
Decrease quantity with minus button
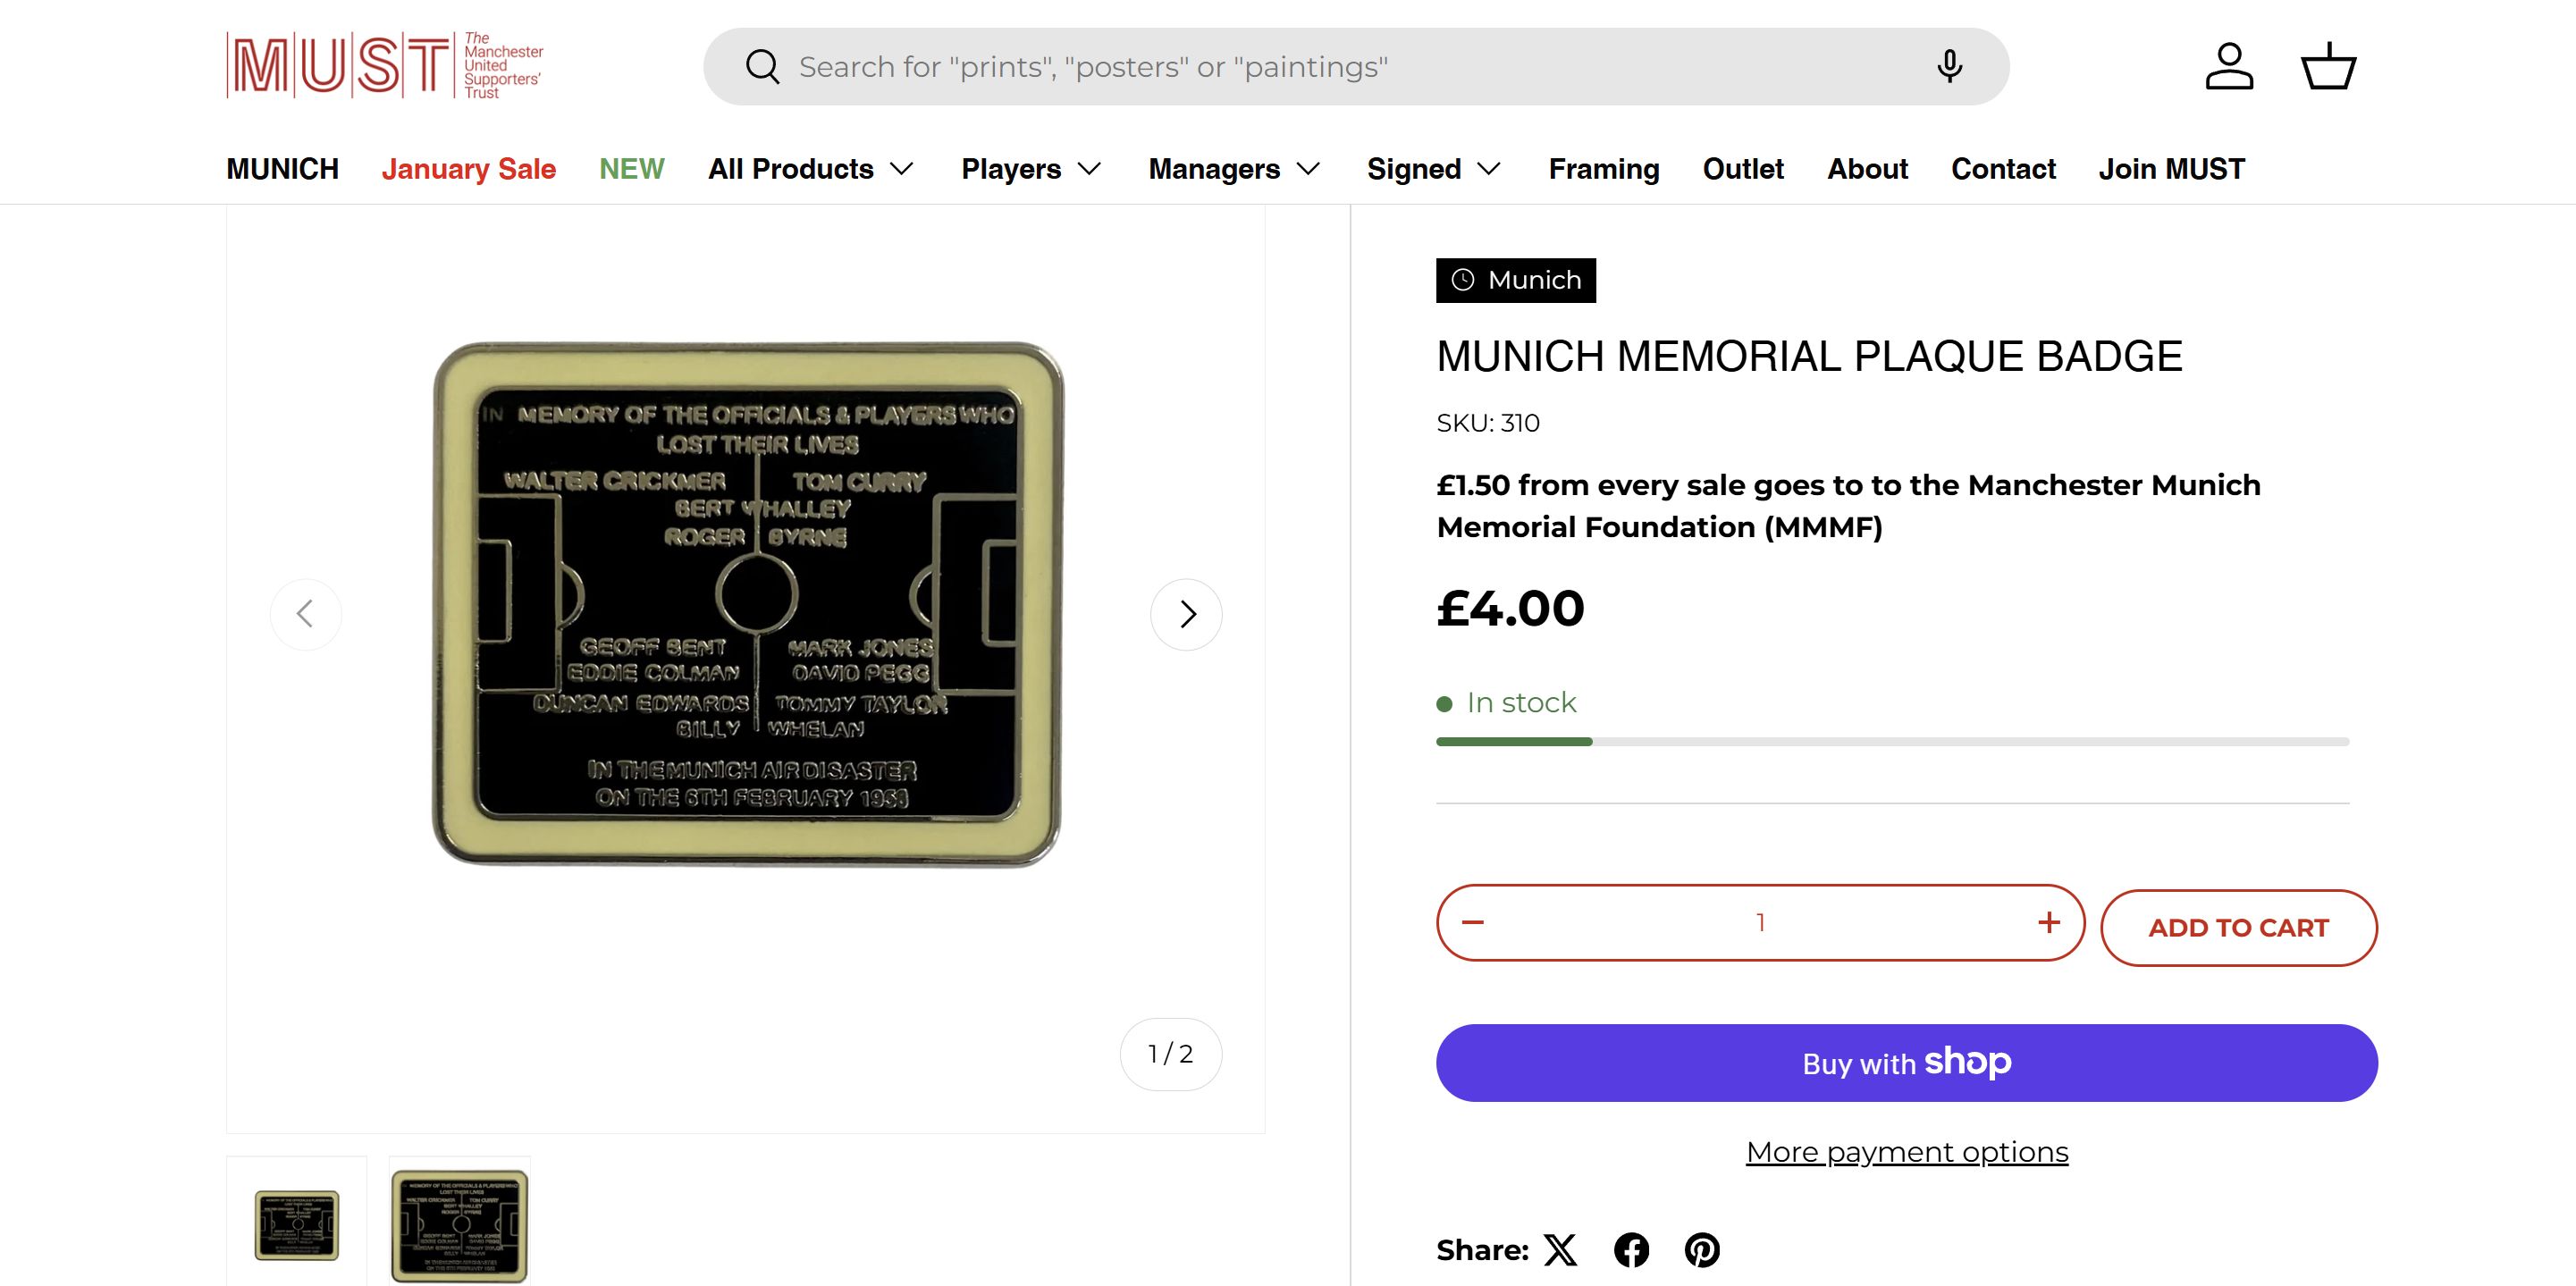[1472, 922]
